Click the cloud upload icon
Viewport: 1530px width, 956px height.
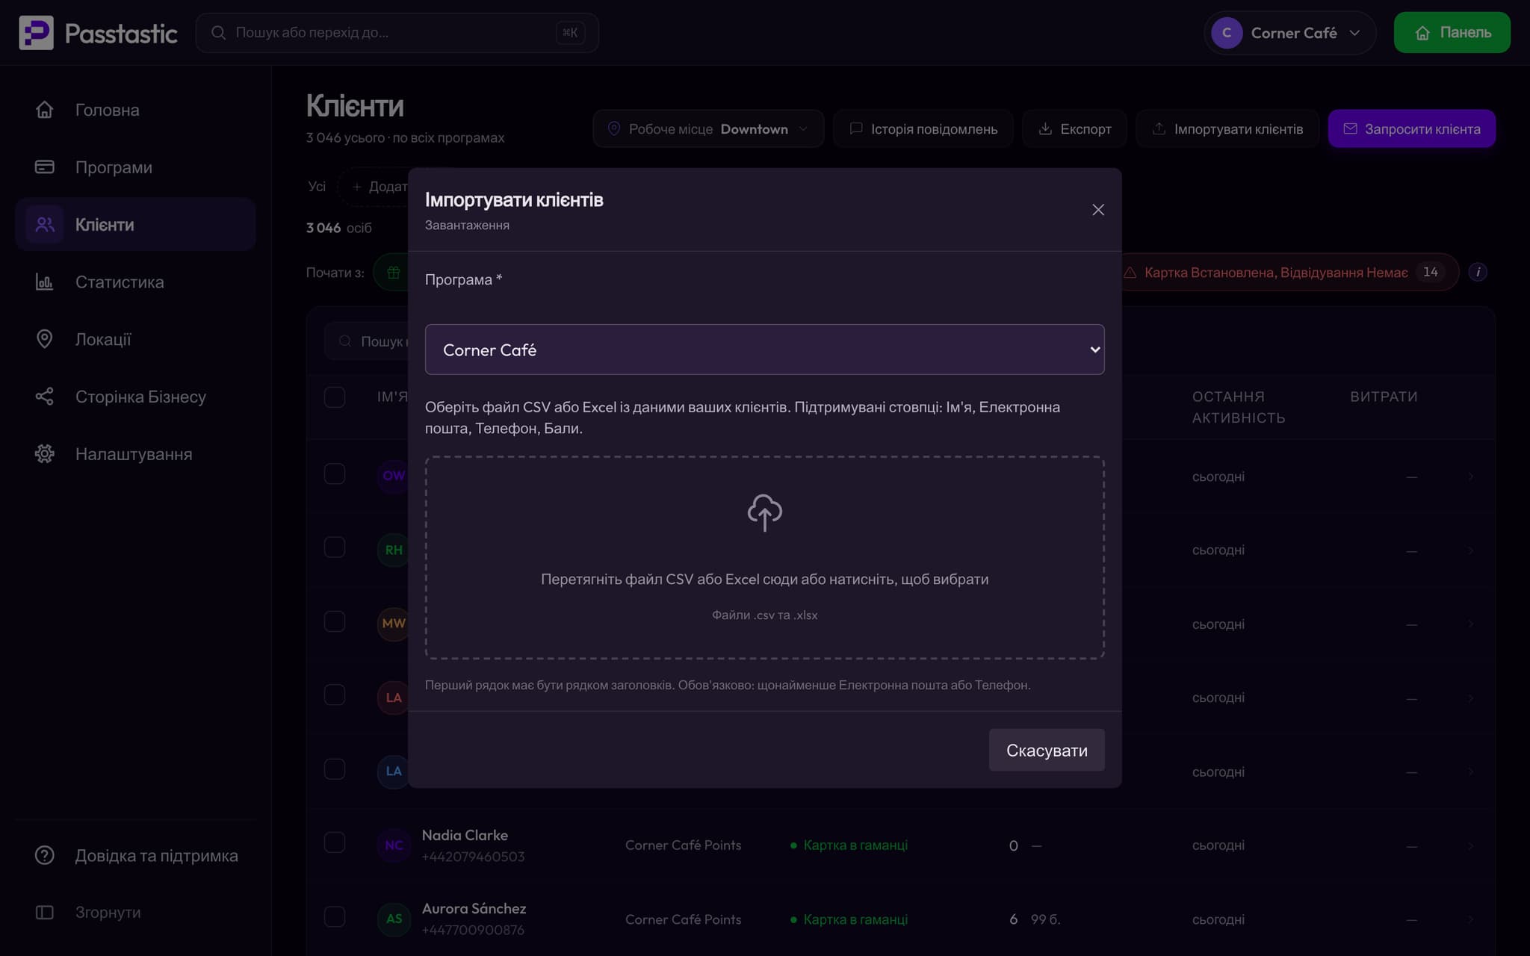(764, 512)
